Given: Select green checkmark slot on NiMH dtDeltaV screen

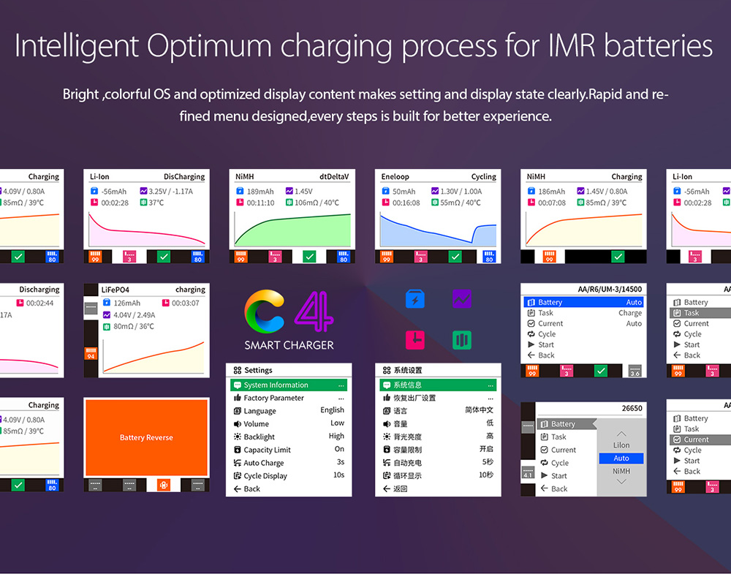Looking at the screenshot, I should (309, 257).
